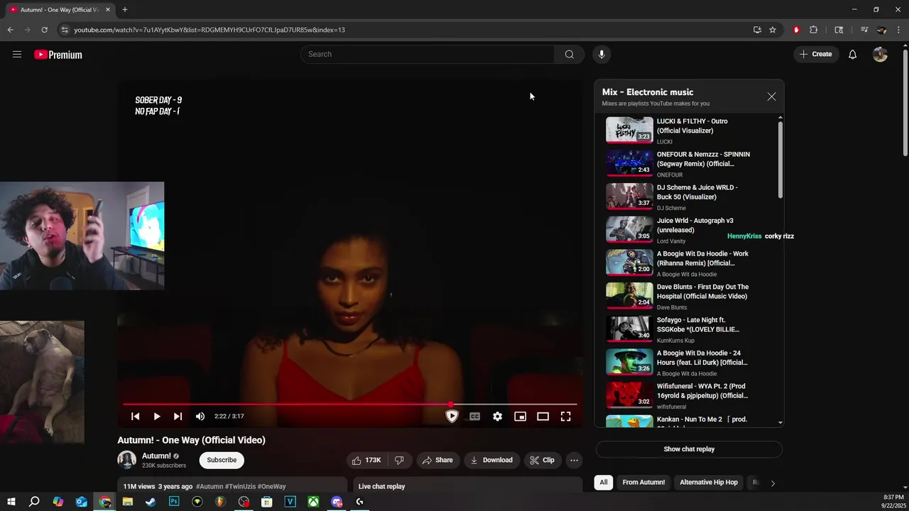Screen dimensions: 909x511
Task: Dislike this video
Action: (x=399, y=460)
